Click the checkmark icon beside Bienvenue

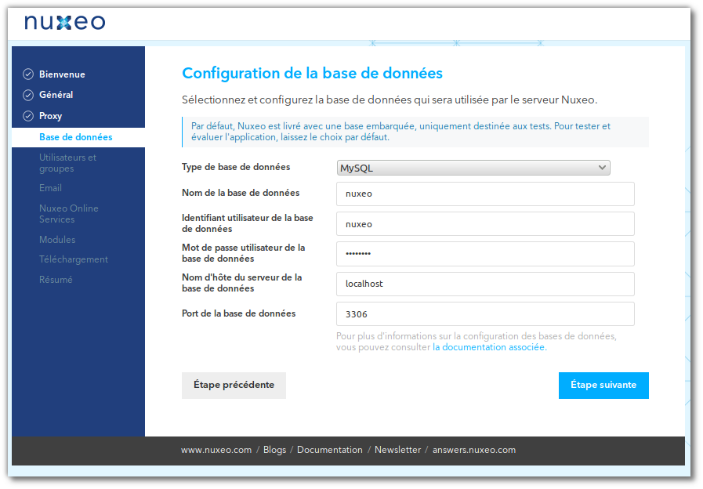[x=28, y=74]
